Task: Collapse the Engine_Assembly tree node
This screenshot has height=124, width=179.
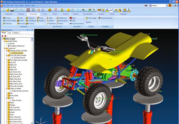Action: [7, 89]
